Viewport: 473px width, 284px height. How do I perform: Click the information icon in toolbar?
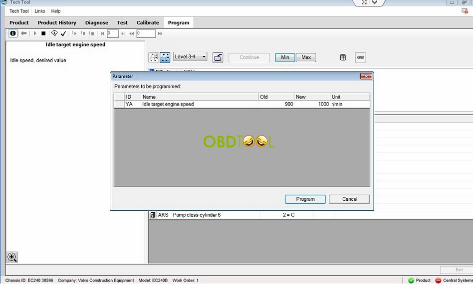pos(13,33)
